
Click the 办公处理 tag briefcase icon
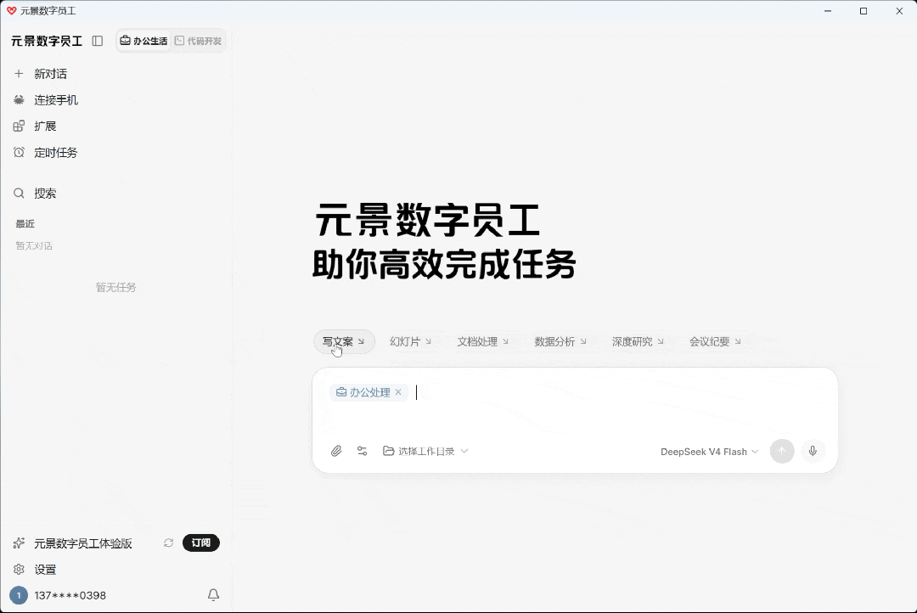[341, 392]
